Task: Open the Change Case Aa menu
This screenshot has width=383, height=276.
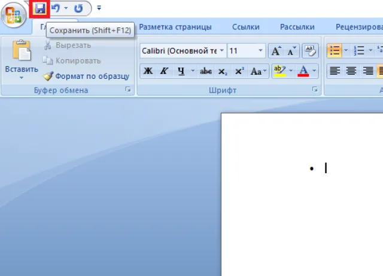Action: [x=258, y=71]
